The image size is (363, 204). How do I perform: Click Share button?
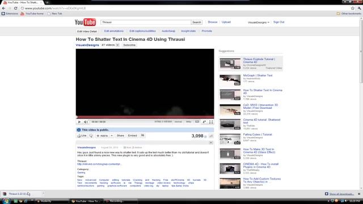pos(120,136)
